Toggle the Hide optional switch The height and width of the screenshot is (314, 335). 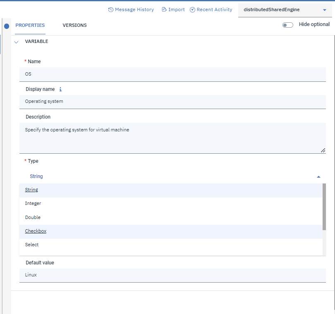(287, 25)
